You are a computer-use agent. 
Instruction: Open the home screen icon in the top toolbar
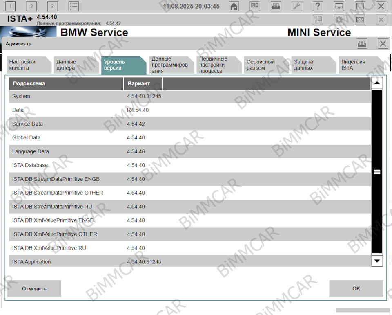(234, 6)
